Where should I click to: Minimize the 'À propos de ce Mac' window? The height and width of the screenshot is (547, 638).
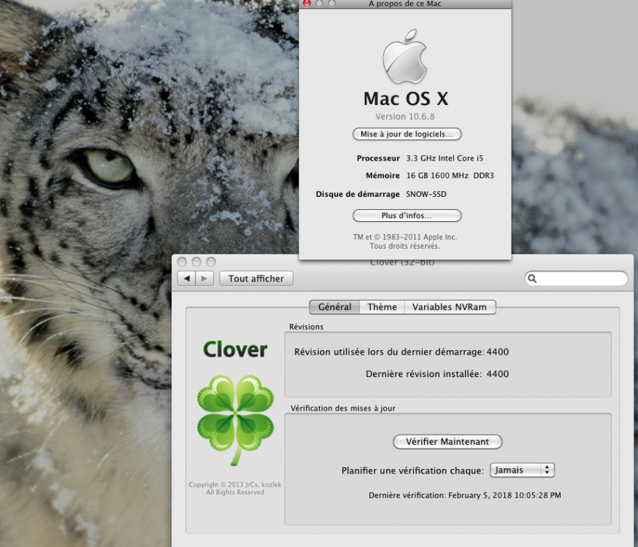click(x=320, y=3)
